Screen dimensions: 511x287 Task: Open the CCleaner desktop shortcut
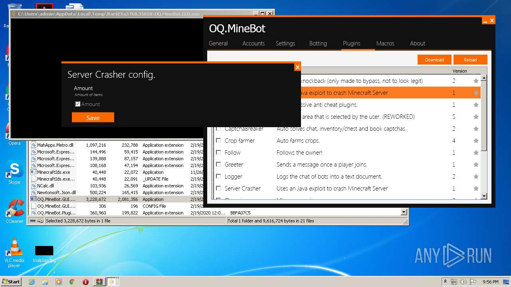[x=14, y=211]
